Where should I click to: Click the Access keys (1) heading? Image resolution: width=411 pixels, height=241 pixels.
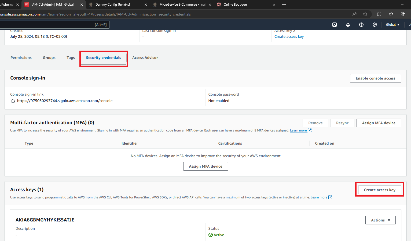(27, 190)
